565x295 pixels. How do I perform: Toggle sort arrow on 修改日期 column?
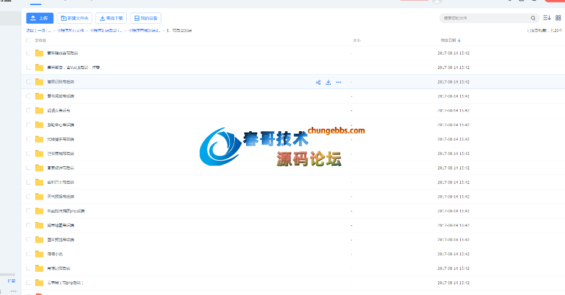point(459,40)
